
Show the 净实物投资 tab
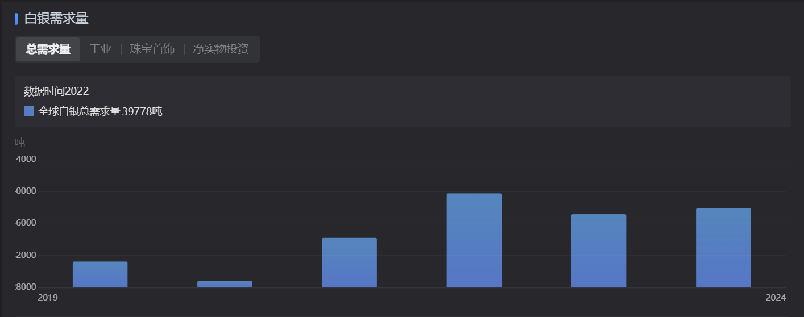tap(221, 49)
